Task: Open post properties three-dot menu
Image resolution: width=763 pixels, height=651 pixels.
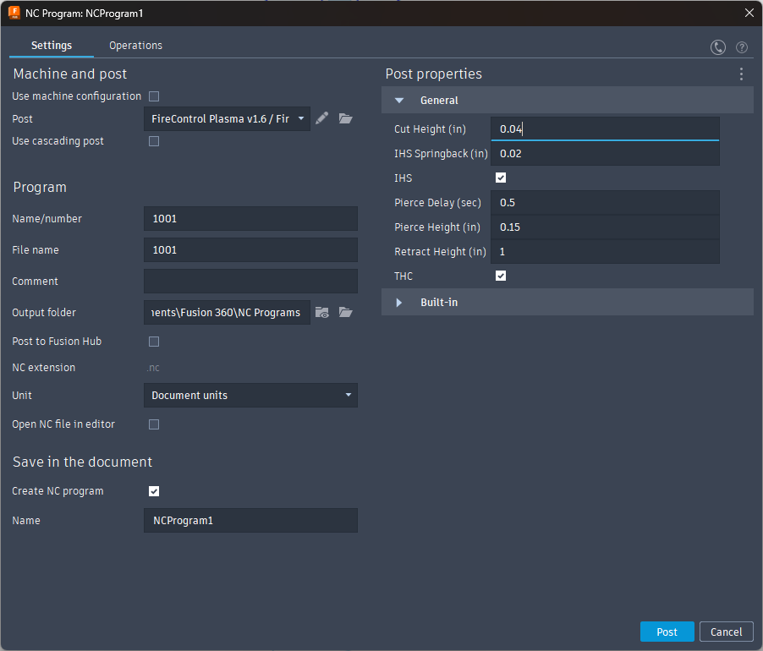Action: (x=741, y=74)
